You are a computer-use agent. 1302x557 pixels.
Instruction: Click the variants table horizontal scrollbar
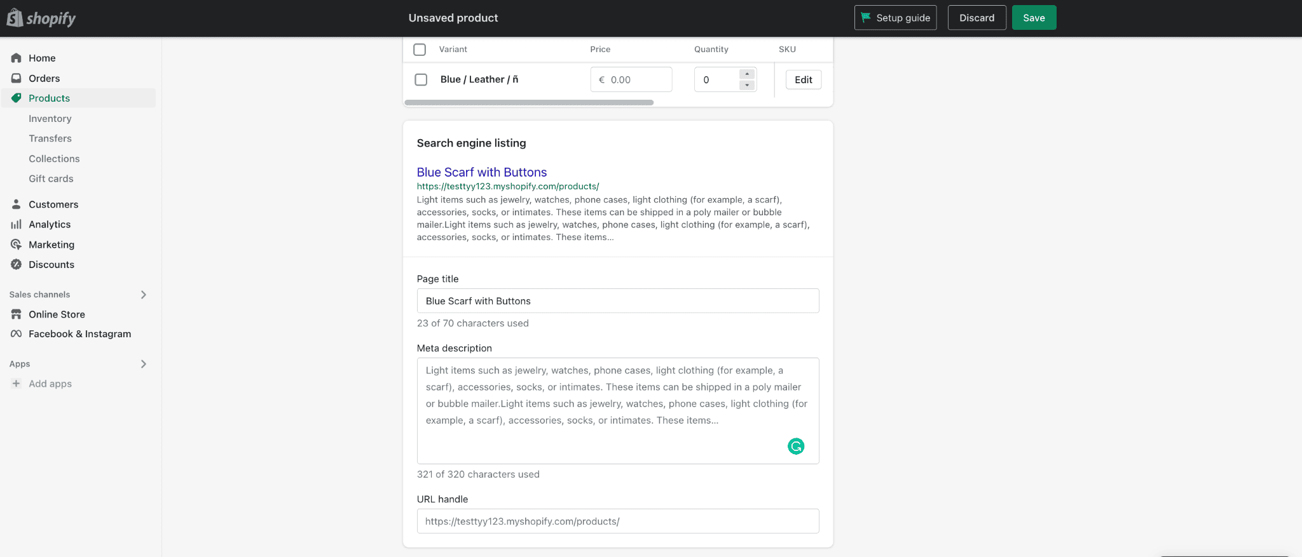[x=529, y=102]
